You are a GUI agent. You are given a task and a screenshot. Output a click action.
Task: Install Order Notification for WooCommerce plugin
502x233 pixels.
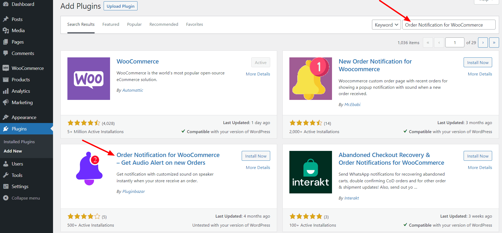pyautogui.click(x=256, y=156)
